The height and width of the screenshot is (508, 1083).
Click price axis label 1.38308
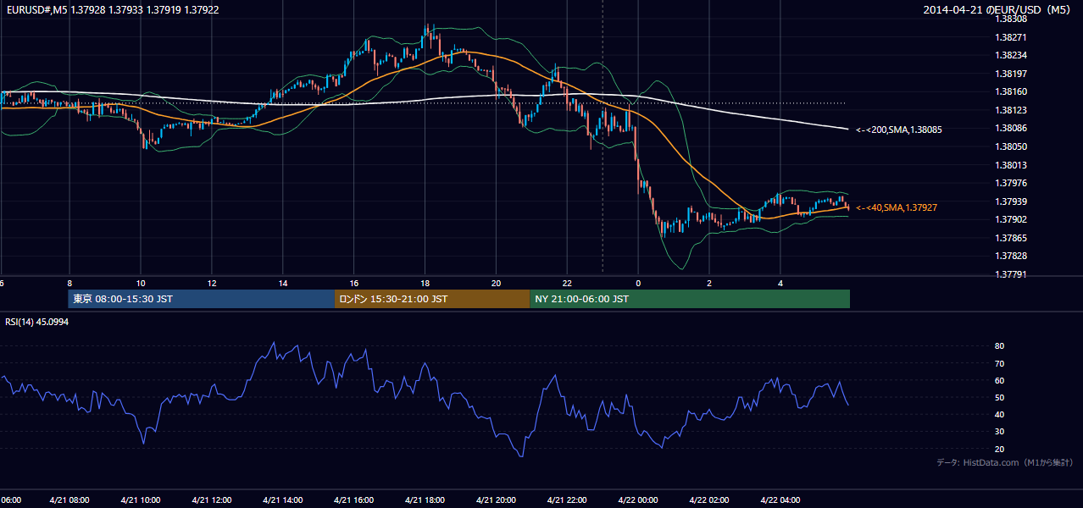1010,19
